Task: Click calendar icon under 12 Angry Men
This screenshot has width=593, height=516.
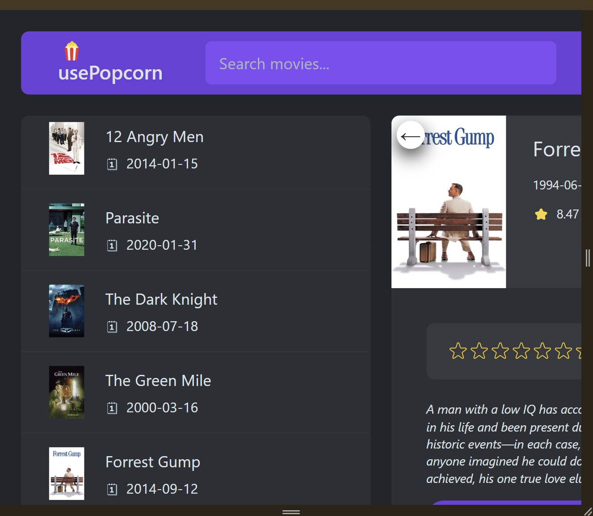Action: (x=112, y=164)
